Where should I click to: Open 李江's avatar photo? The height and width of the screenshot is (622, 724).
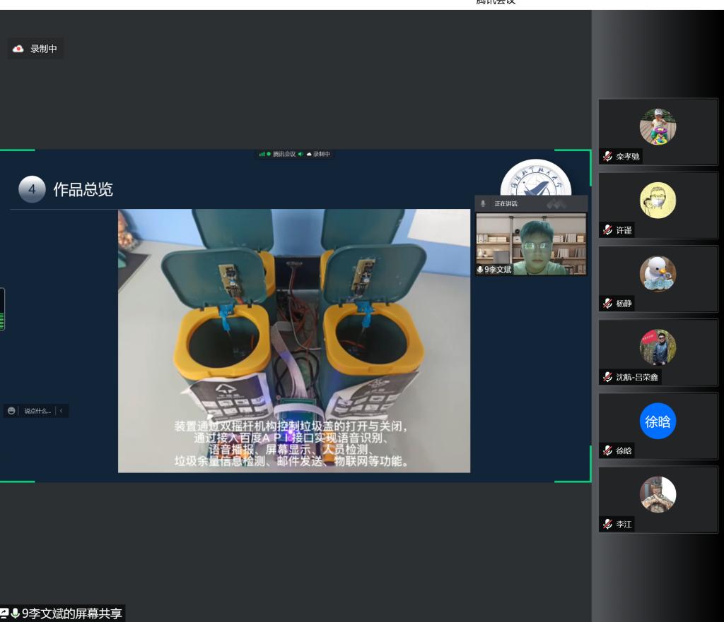pyautogui.click(x=658, y=494)
